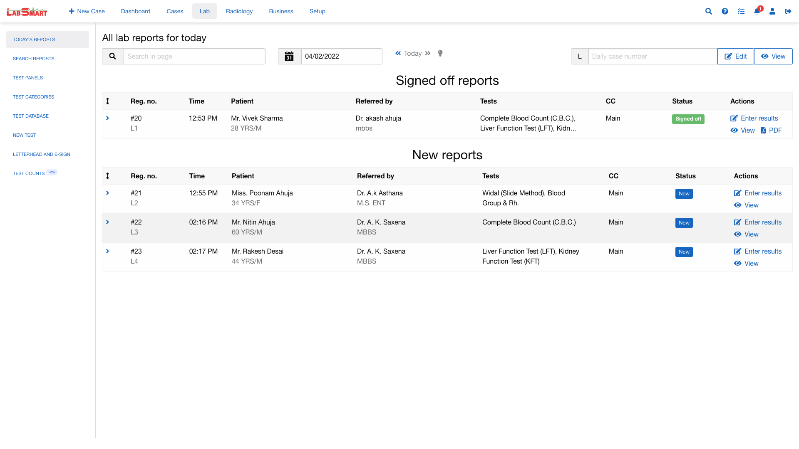This screenshot has height=449, width=799.
Task: Click the Today date link
Action: (x=413, y=53)
